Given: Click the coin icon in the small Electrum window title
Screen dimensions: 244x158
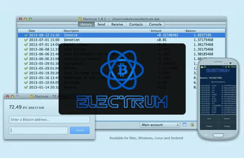Looking at the screenshot, I should (x=32, y=96).
